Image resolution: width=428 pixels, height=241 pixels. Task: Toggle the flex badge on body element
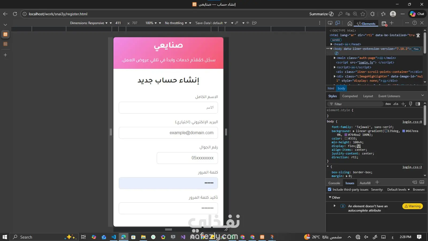(x=416, y=49)
